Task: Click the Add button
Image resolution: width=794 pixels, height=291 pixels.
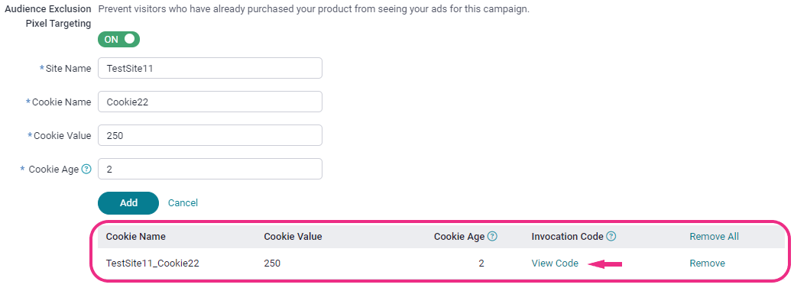Action: (x=128, y=203)
